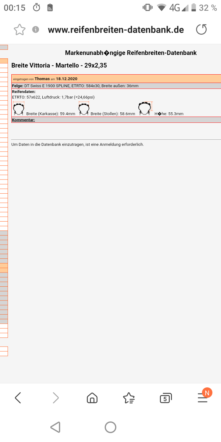Tap the Stollen width tire diagram

(x=83, y=109)
